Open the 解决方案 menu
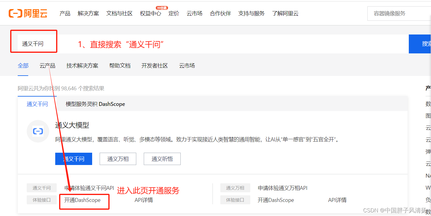431x216 pixels. coord(88,13)
